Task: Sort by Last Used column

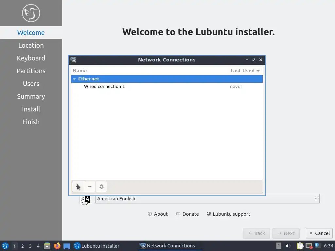Action: click(245, 71)
